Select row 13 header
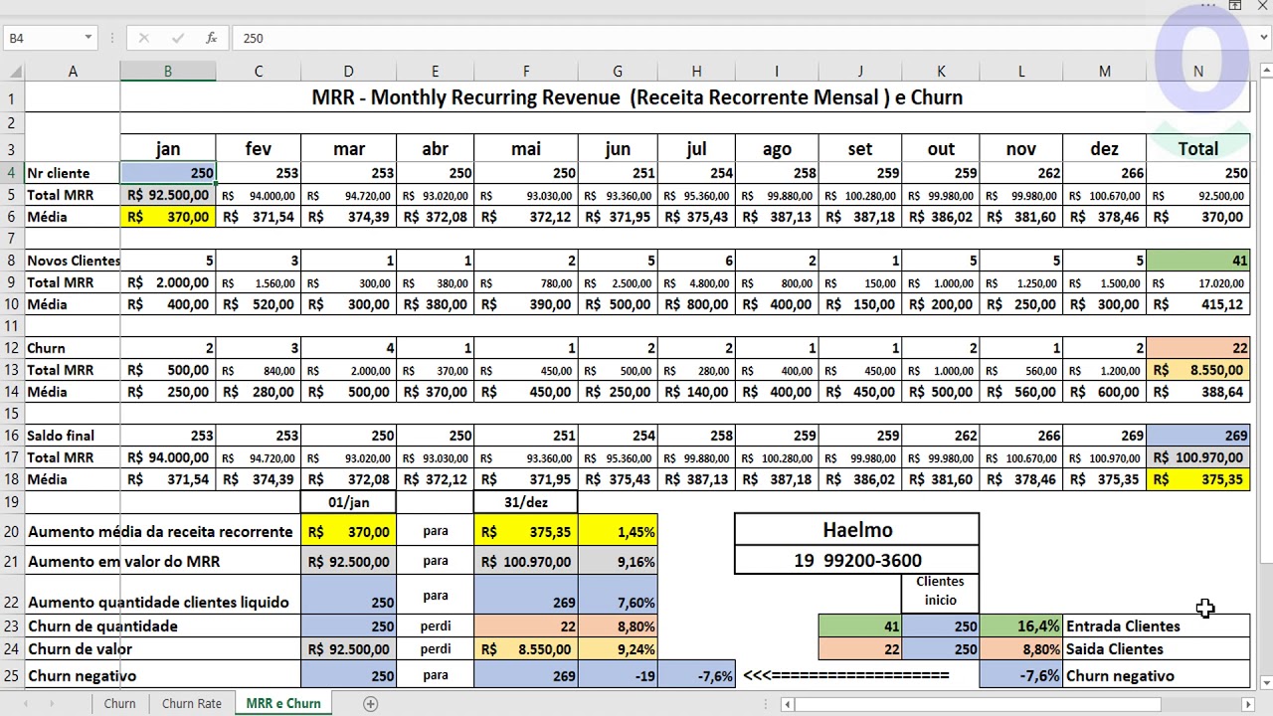This screenshot has height=716, width=1273. pos(12,370)
